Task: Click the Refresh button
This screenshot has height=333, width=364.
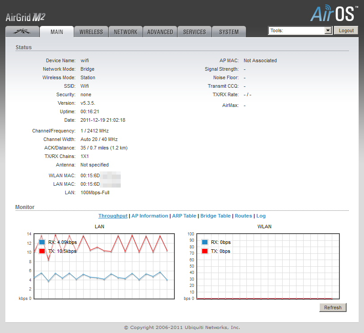Action: point(333,307)
